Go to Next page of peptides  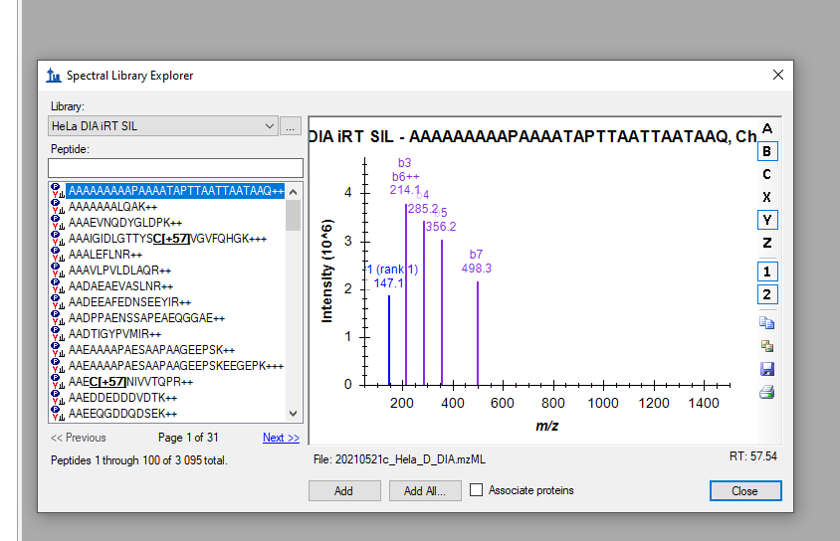[x=280, y=438]
